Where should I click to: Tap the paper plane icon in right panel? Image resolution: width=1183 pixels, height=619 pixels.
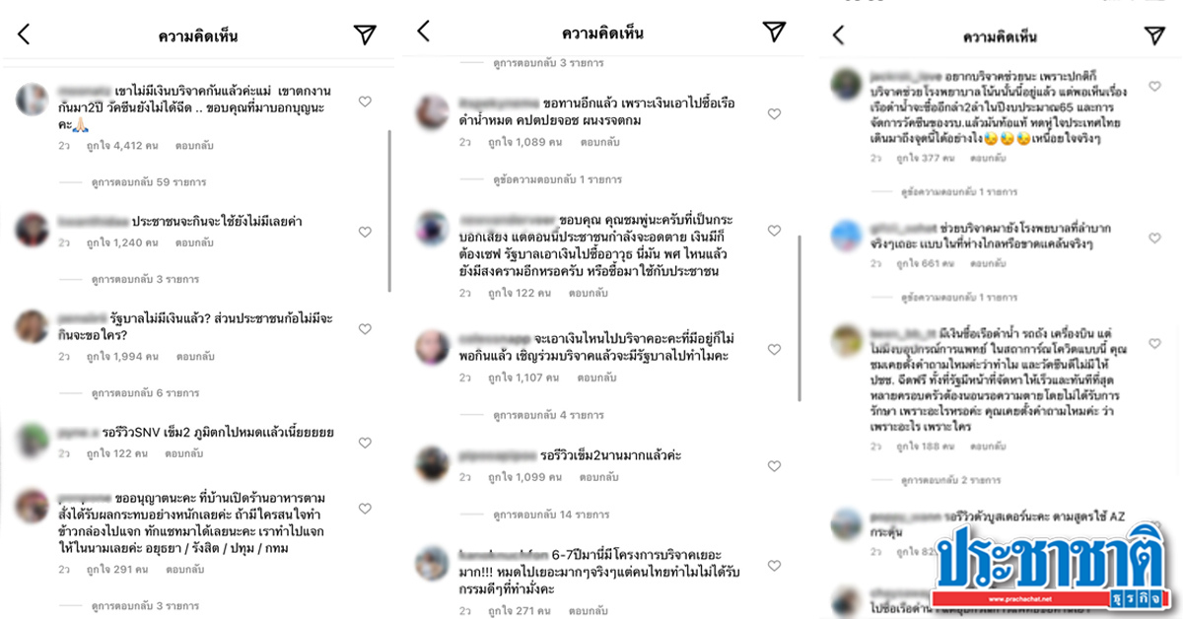[x=1154, y=35]
